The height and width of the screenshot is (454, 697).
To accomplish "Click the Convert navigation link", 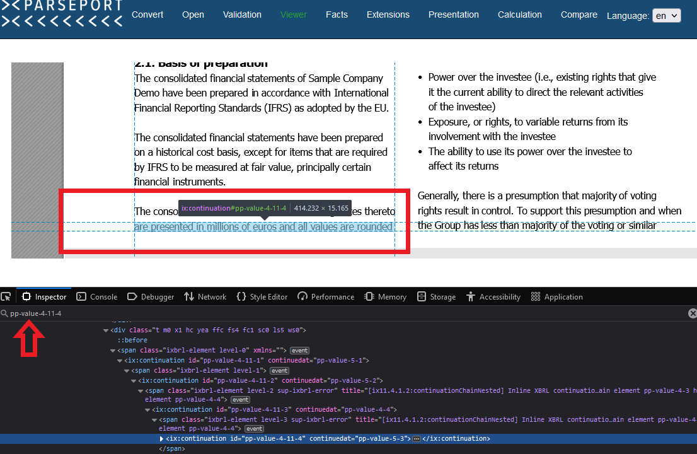I will point(147,14).
